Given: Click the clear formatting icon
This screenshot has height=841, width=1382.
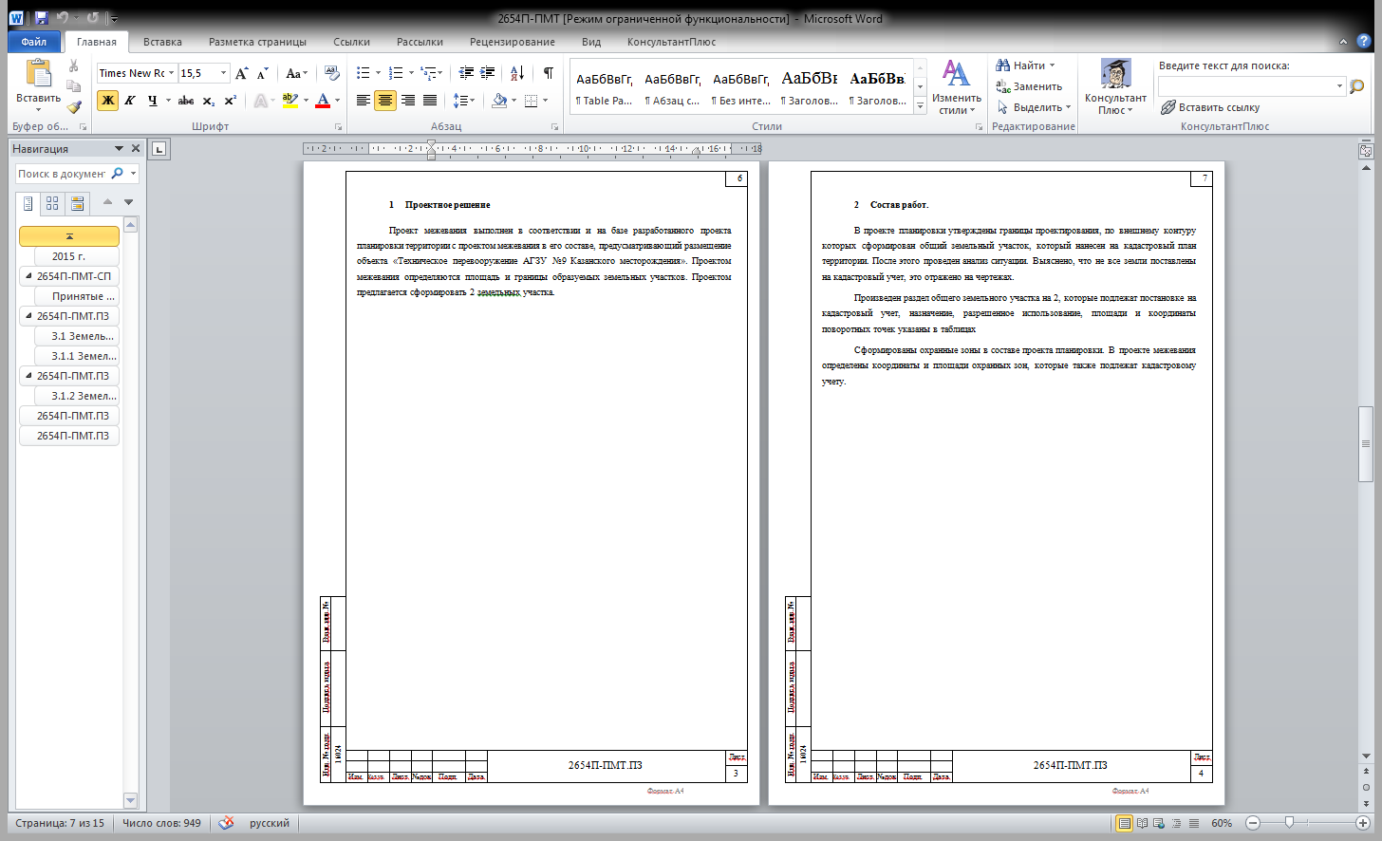Looking at the screenshot, I should [x=331, y=73].
